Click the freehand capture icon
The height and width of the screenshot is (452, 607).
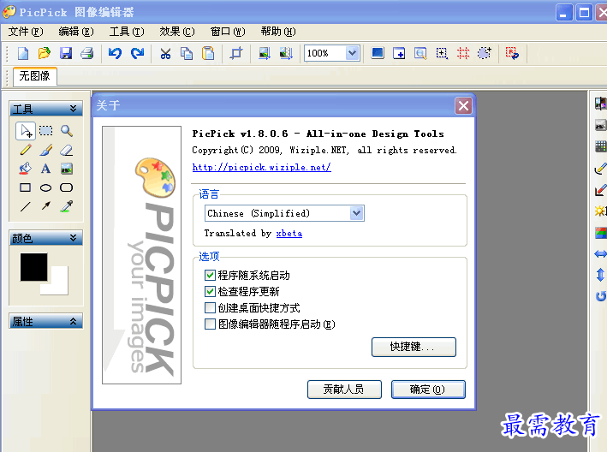pyautogui.click(x=485, y=53)
